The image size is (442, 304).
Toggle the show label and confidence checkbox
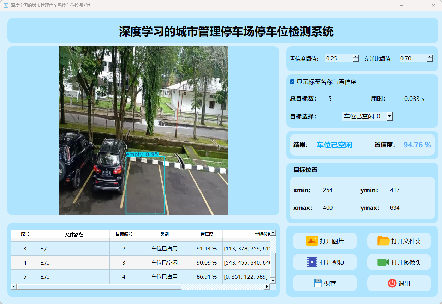[x=292, y=82]
